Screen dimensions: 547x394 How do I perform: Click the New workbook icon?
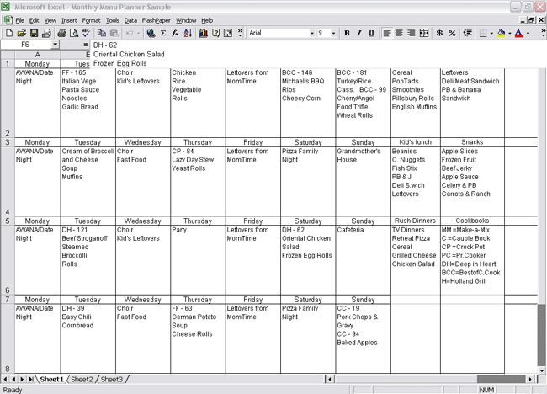pos(9,33)
